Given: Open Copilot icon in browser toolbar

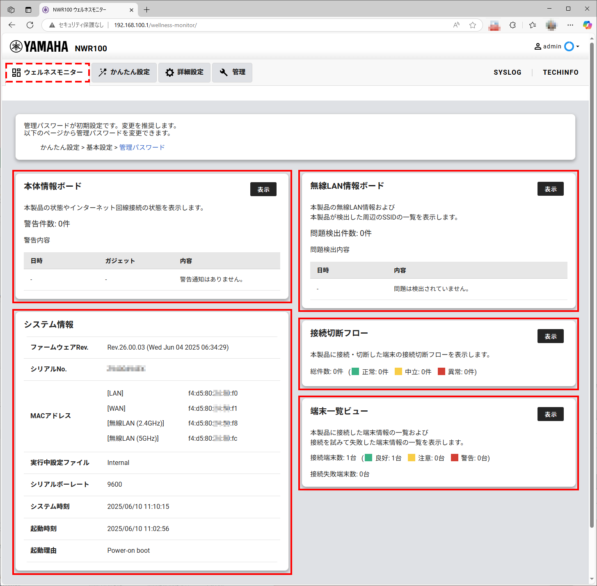Looking at the screenshot, I should (587, 25).
